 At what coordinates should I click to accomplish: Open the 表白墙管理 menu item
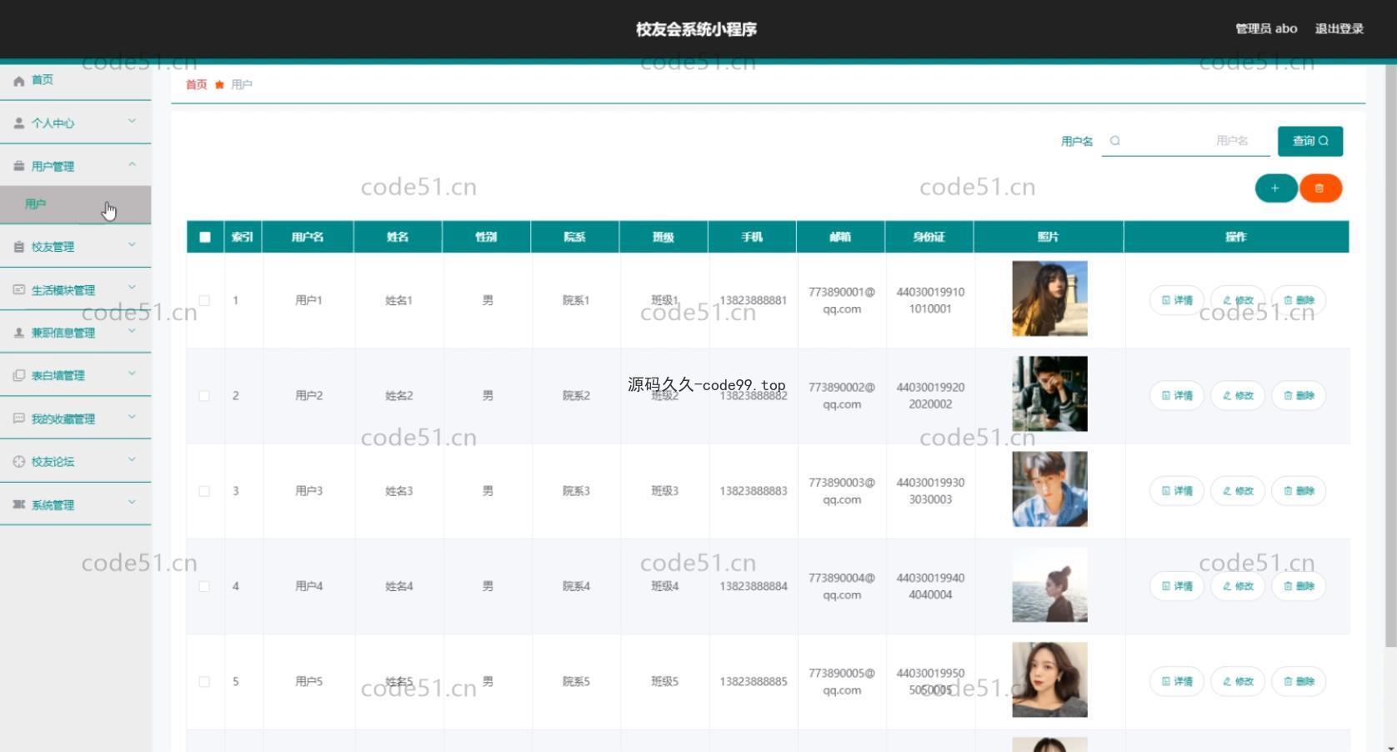pyautogui.click(x=75, y=375)
